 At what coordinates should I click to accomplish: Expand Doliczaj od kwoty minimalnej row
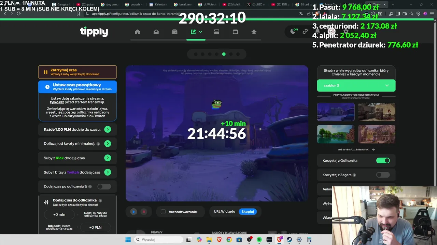[x=108, y=144]
